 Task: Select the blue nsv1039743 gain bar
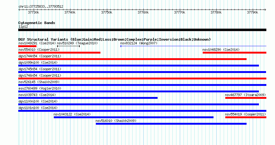tap(88, 98)
